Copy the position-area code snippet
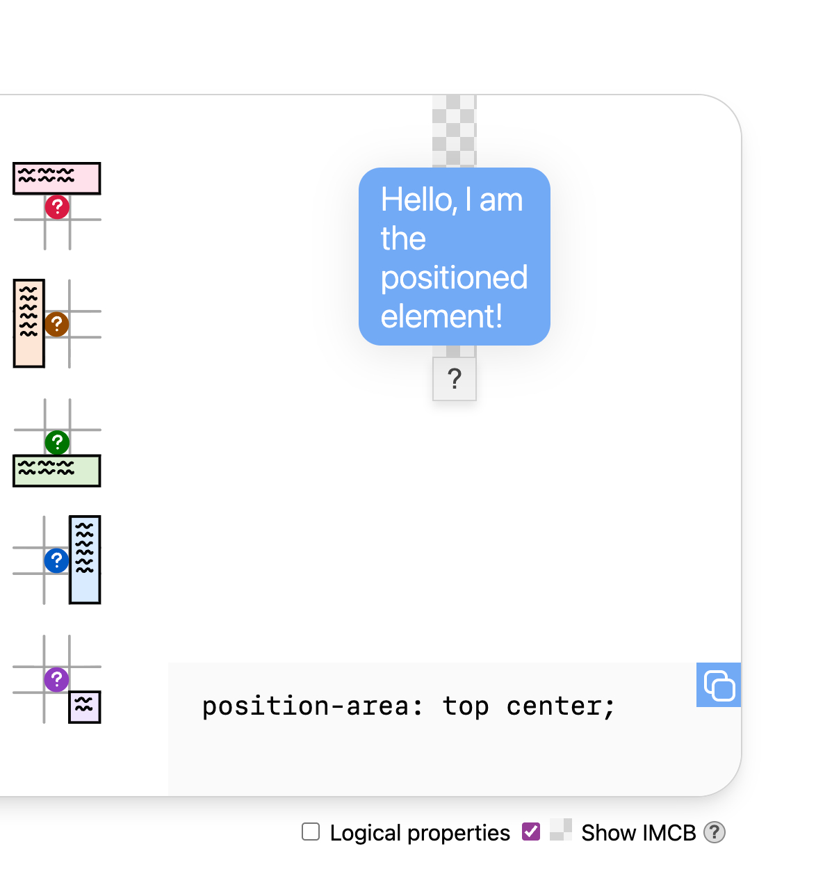 719,686
